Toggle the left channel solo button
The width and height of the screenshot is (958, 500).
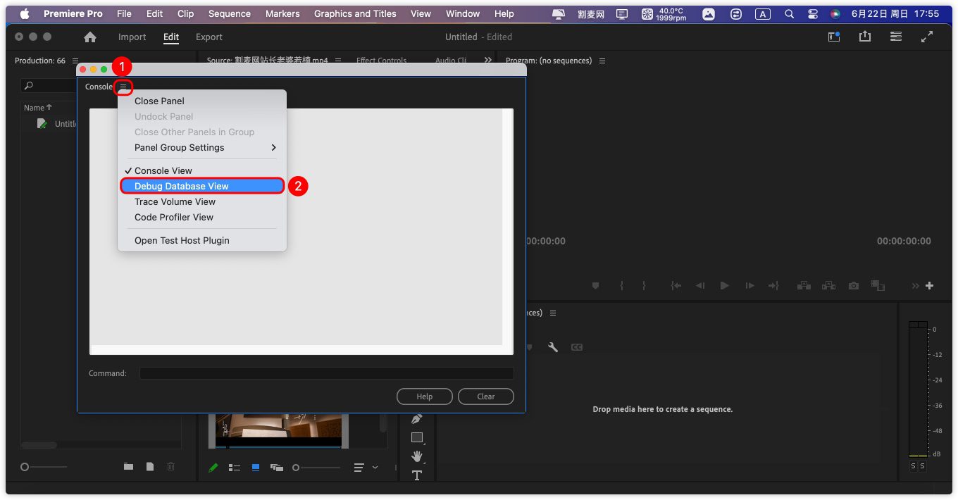(914, 466)
